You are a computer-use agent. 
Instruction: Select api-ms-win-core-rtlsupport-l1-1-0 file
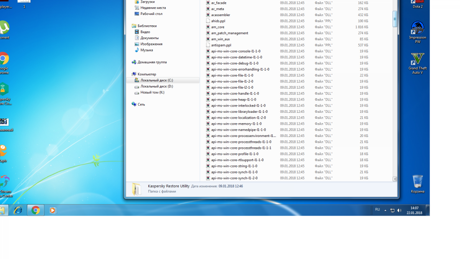coord(237,160)
